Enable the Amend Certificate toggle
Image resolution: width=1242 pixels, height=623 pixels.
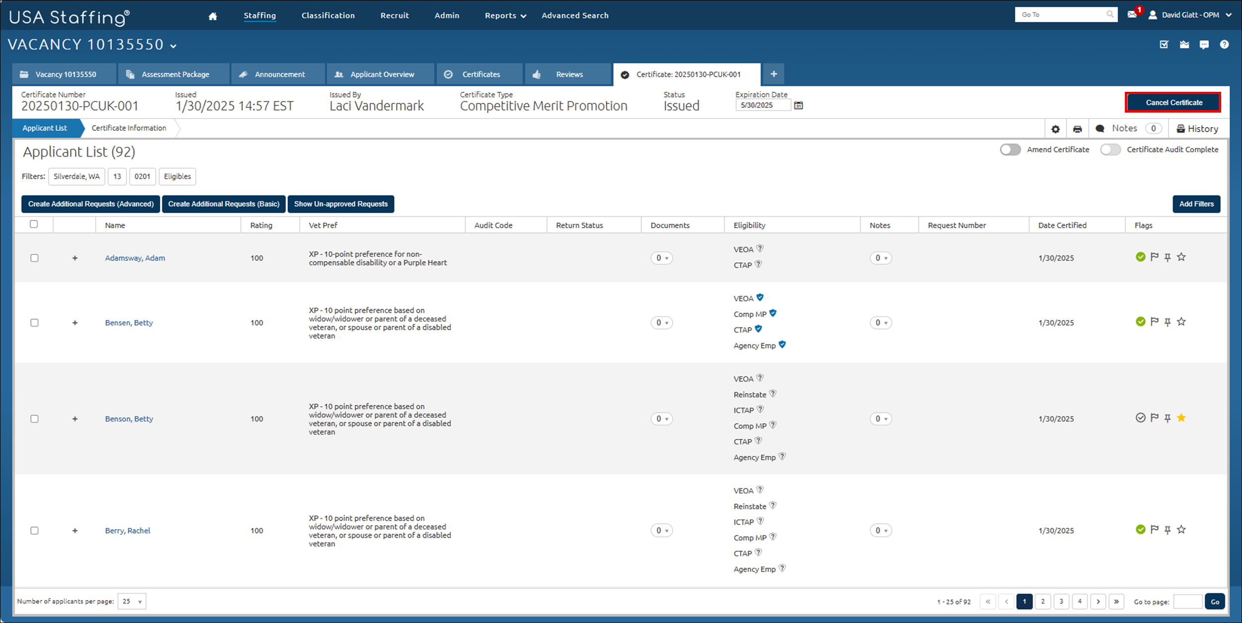click(1010, 149)
